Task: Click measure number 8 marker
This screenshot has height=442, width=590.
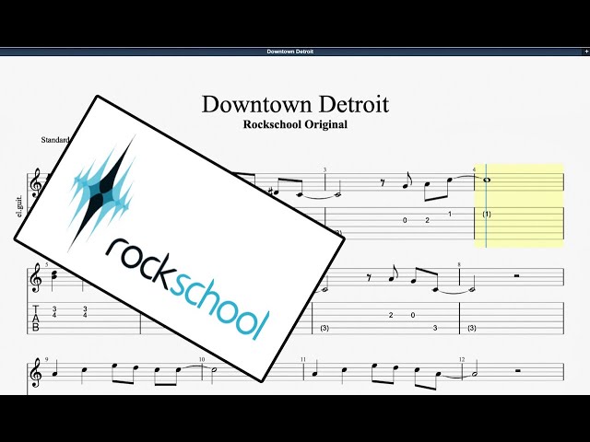Action: click(x=459, y=264)
